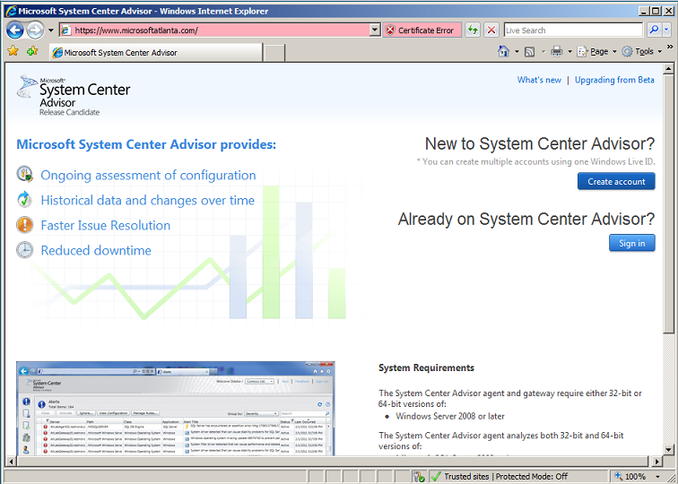Click the Print icon

[x=557, y=52]
